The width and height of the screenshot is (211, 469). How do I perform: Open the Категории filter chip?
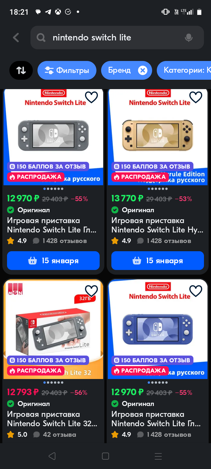coord(184,70)
